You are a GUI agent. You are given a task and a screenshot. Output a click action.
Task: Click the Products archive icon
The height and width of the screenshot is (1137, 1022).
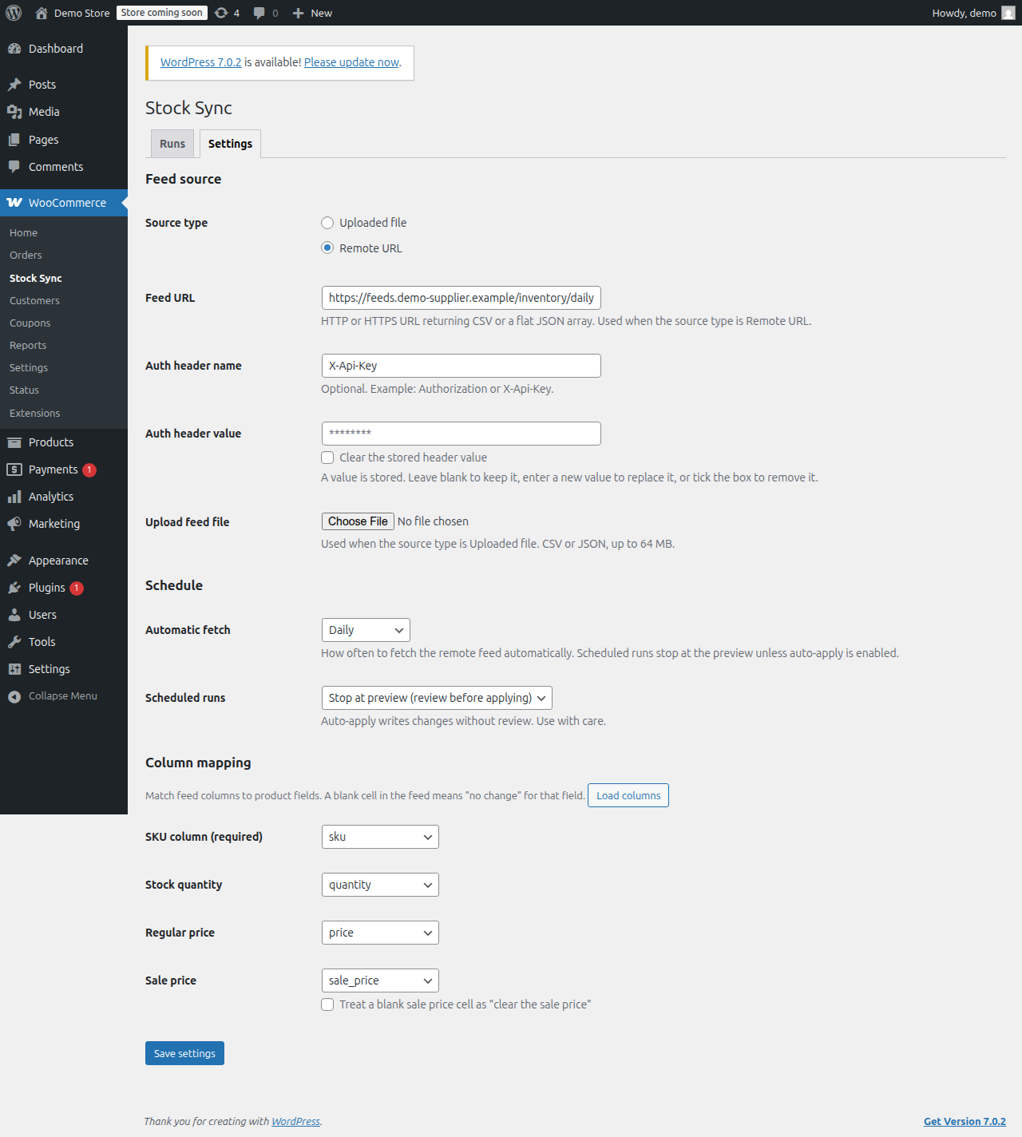click(x=14, y=442)
